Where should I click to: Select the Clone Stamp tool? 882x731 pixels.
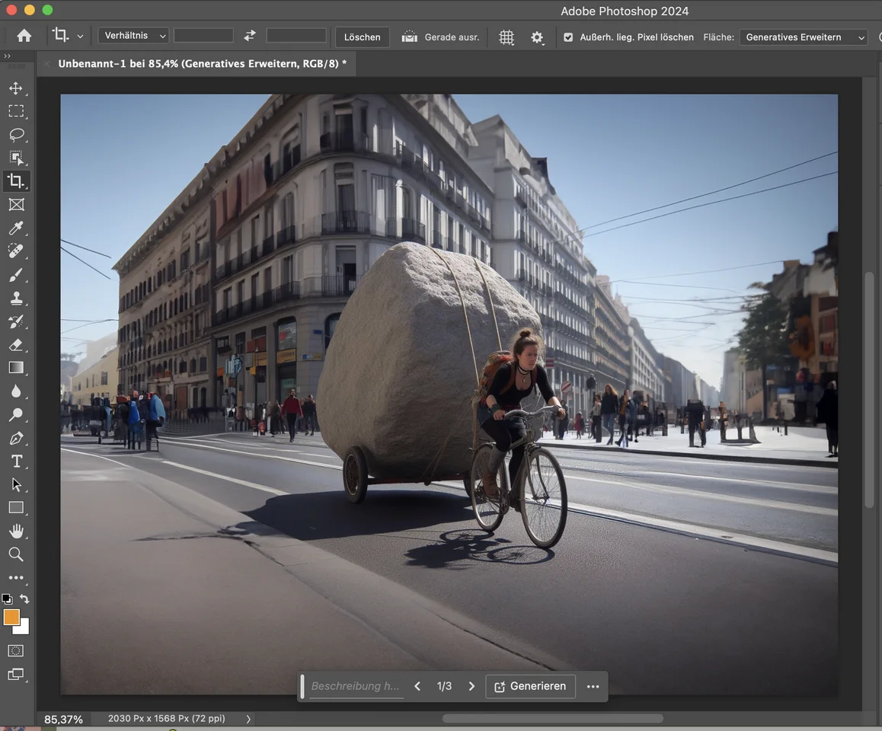pos(16,298)
